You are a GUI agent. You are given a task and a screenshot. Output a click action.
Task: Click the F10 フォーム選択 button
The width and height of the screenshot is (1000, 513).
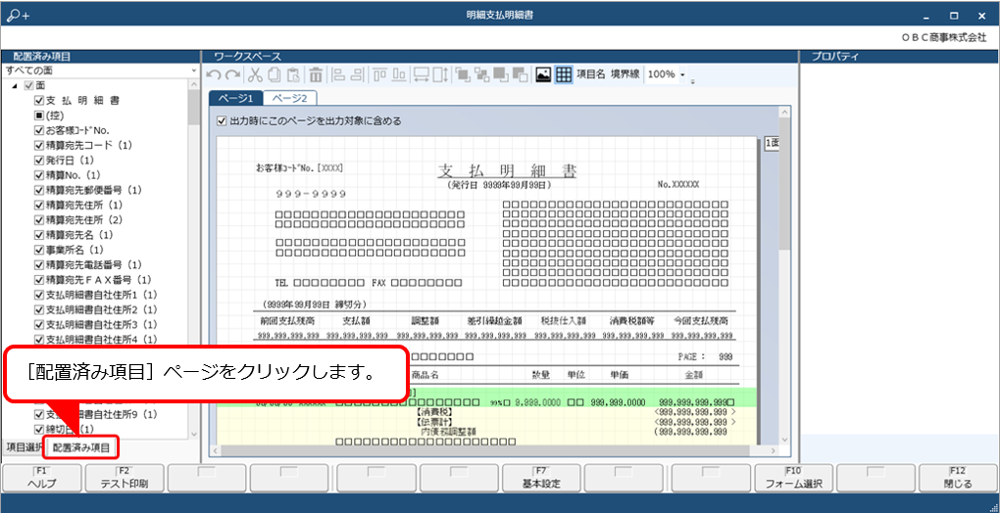793,478
